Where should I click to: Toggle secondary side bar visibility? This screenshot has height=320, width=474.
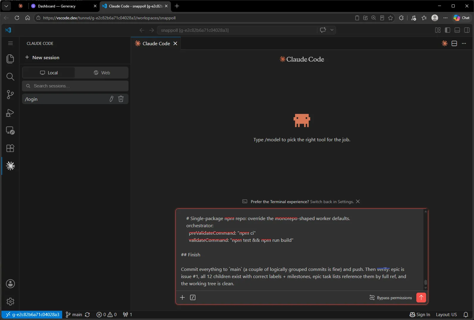467,30
